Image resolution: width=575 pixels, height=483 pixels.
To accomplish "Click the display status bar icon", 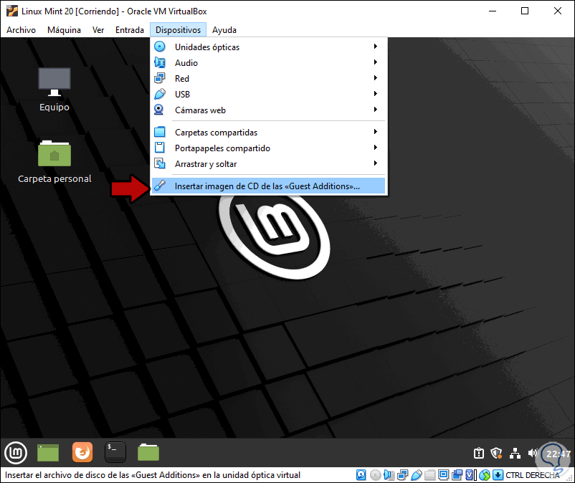I will (x=444, y=475).
